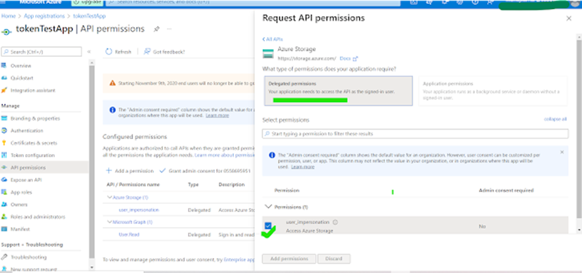Open Learn more in left blue banner

click(x=217, y=115)
